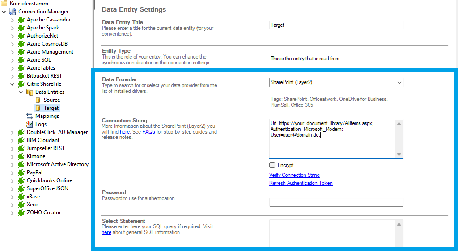Click the ZOHO Creator puzzle icon
Viewport: 458px width, 251px height.
pyautogui.click(x=21, y=213)
